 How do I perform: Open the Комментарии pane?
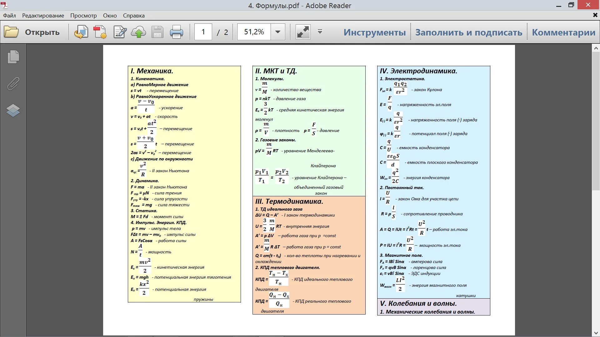(563, 32)
